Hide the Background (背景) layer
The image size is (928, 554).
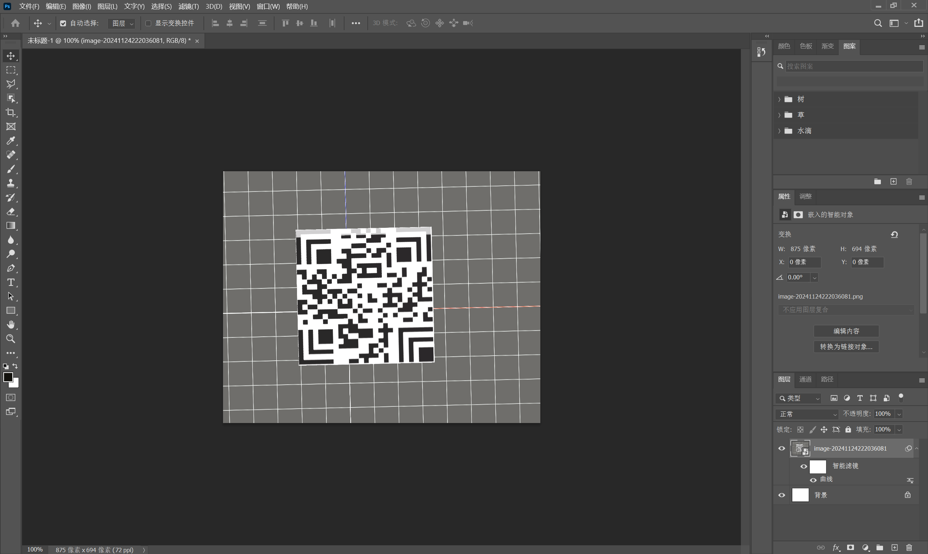[782, 495]
